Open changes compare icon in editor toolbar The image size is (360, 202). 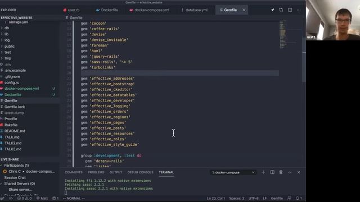point(281,10)
